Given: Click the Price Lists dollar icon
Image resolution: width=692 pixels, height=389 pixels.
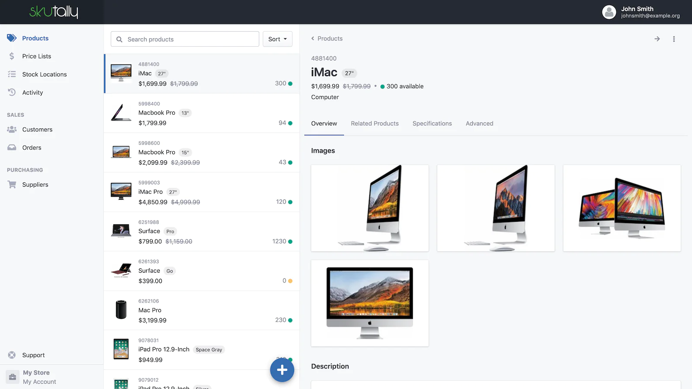Looking at the screenshot, I should tap(12, 56).
